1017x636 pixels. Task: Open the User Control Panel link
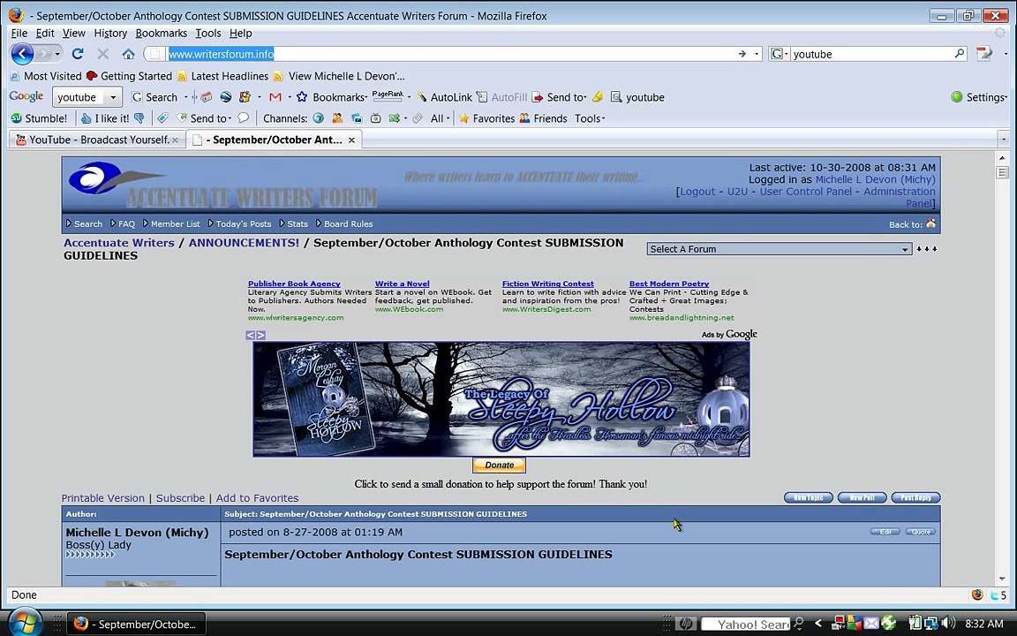(x=805, y=192)
